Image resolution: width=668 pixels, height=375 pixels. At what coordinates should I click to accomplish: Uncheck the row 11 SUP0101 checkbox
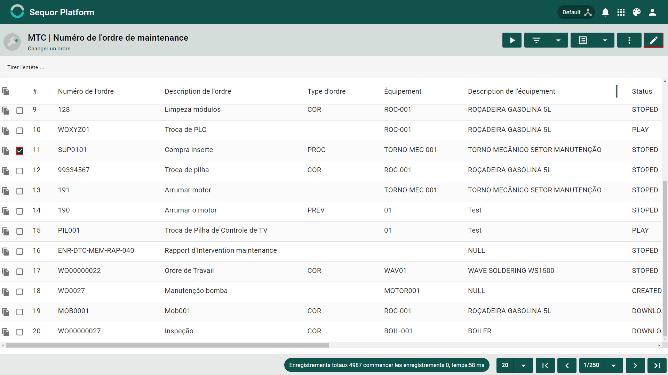(x=20, y=151)
